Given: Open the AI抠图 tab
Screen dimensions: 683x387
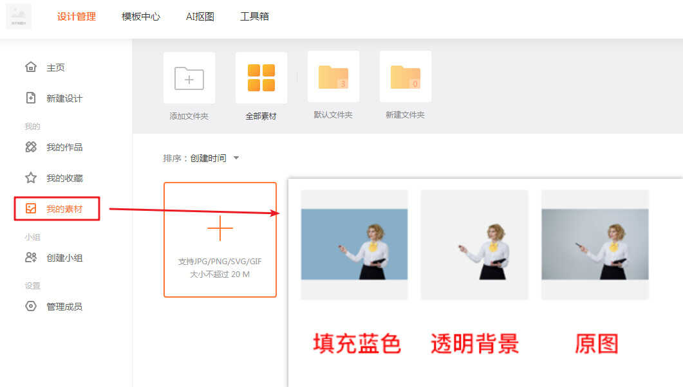Looking at the screenshot, I should 200,17.
